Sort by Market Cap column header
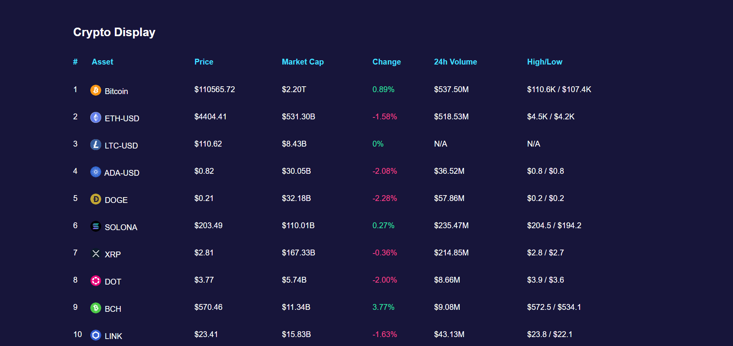733x346 pixels. pos(302,62)
